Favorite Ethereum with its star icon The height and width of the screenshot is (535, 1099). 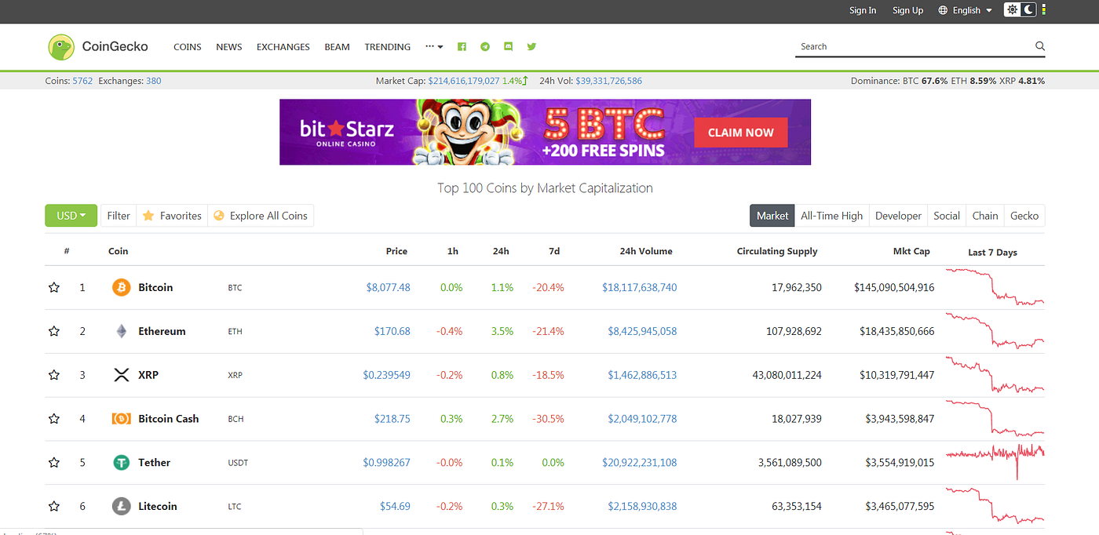tap(54, 332)
